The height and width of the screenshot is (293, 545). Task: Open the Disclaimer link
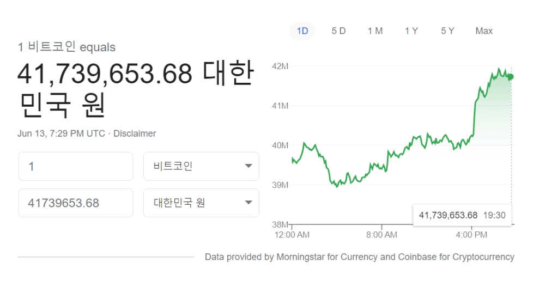coord(135,133)
